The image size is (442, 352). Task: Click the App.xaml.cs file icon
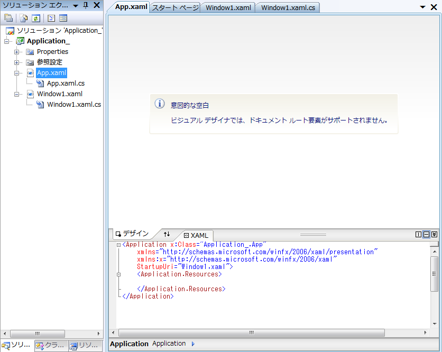click(40, 83)
